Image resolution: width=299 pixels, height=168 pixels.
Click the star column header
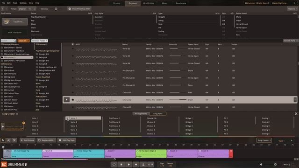pyautogui.click(x=73, y=44)
